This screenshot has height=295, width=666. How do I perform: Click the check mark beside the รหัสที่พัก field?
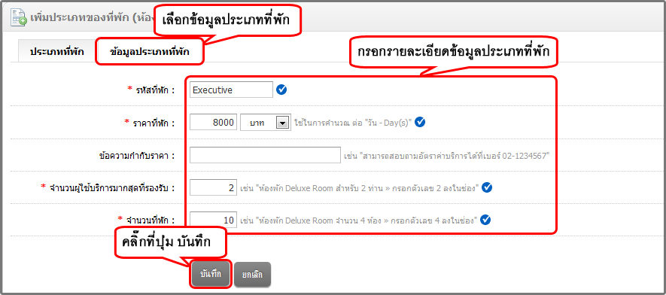[281, 90]
